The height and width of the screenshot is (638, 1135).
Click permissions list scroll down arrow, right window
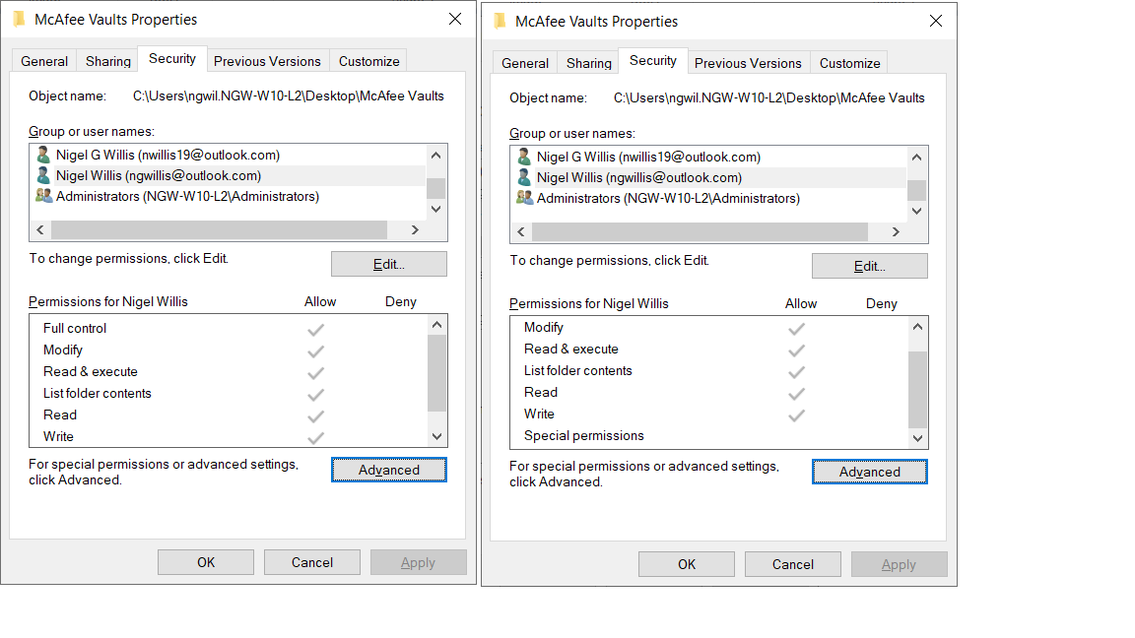[917, 438]
